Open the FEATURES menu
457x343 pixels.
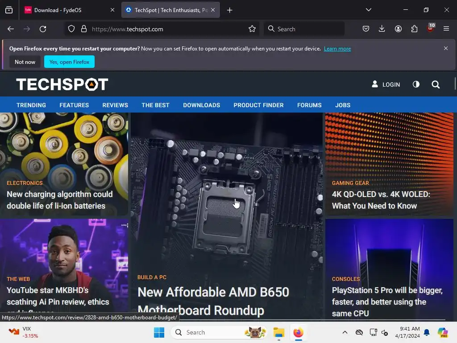(74, 105)
